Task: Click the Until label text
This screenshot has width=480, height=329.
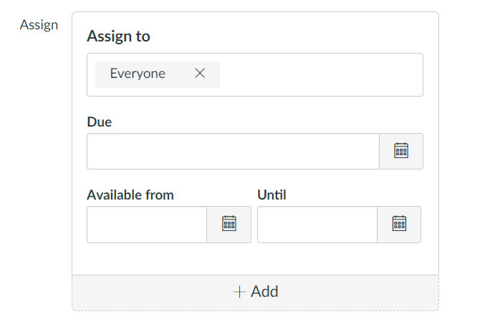Action: 272,195
